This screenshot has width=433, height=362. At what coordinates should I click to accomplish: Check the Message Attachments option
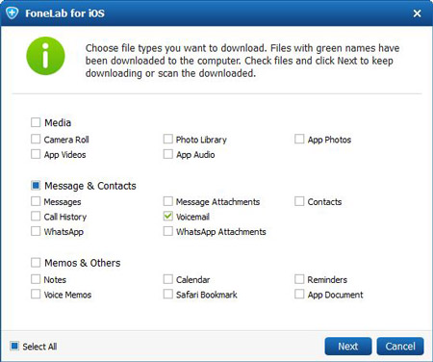coord(167,201)
